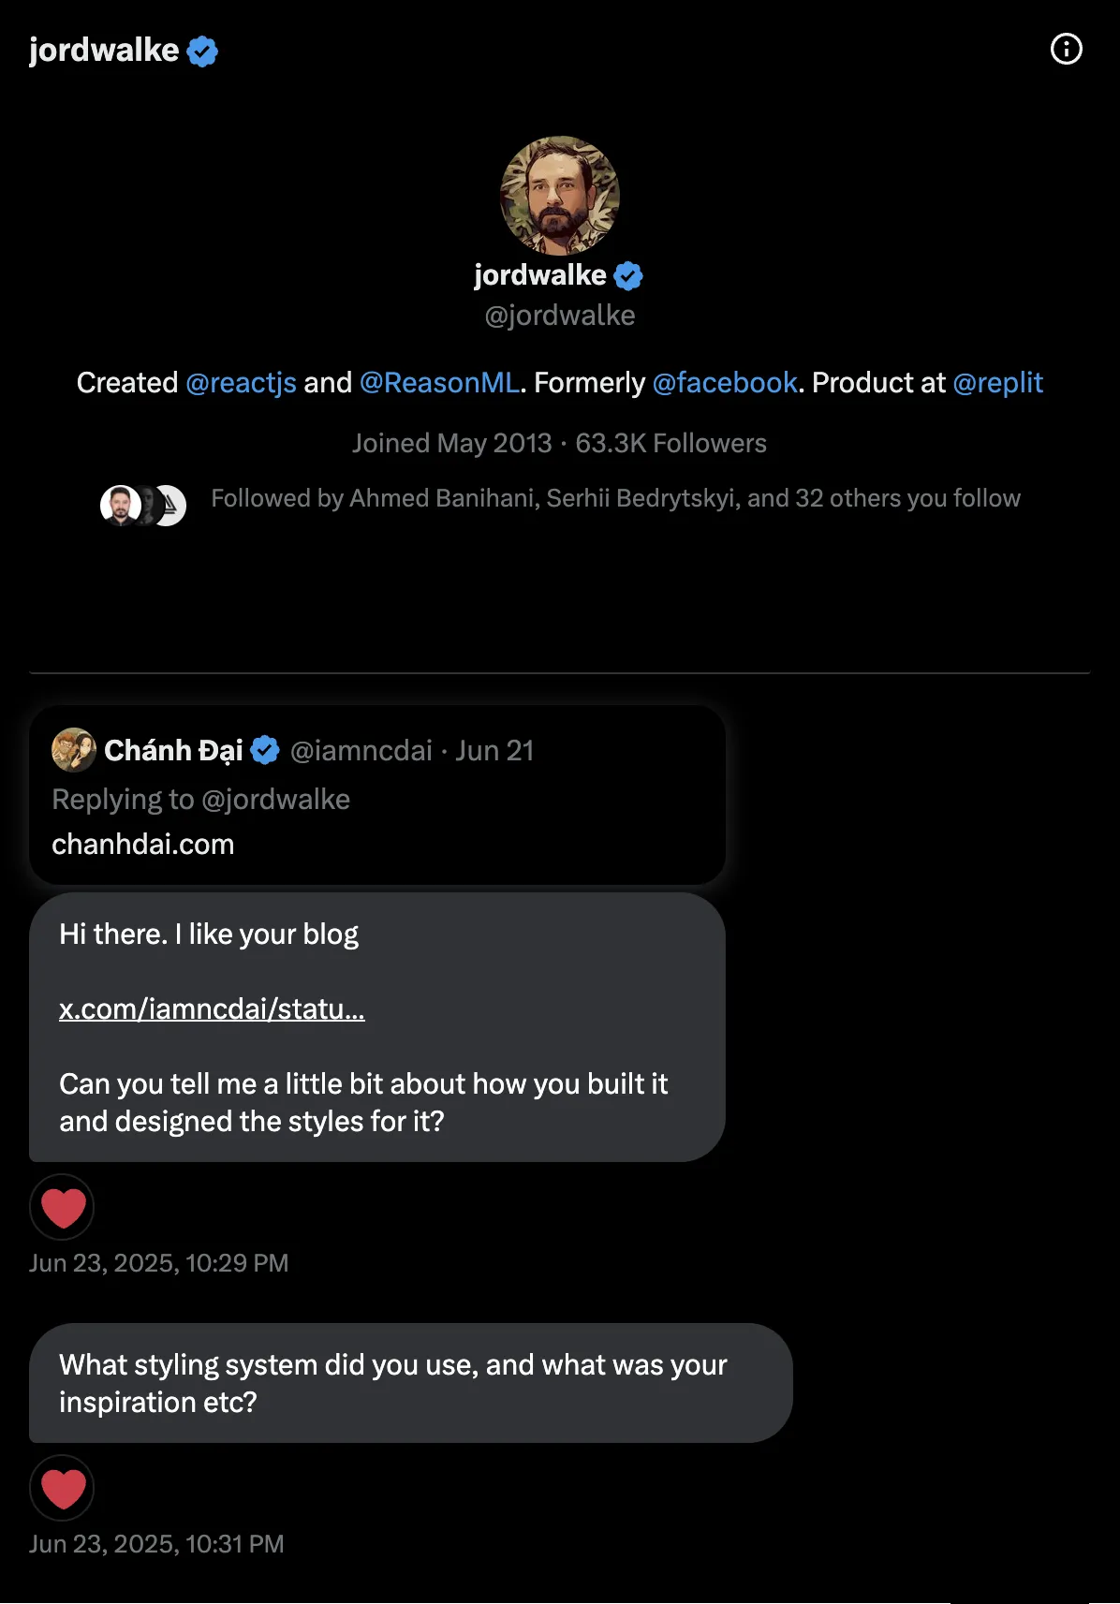Click Chánh Đại's small avatar in quoted tweet

[x=73, y=750]
